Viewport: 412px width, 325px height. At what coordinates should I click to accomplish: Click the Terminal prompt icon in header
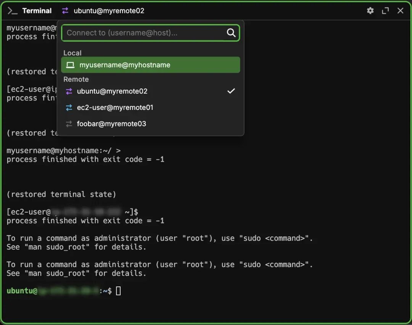12,11
